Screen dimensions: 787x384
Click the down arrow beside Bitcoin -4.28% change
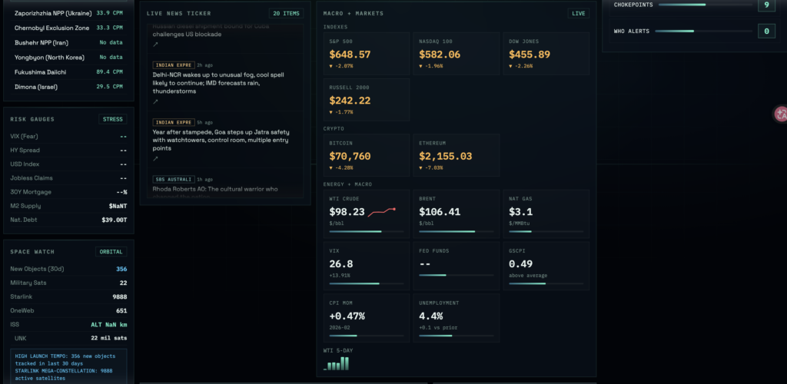(x=332, y=167)
